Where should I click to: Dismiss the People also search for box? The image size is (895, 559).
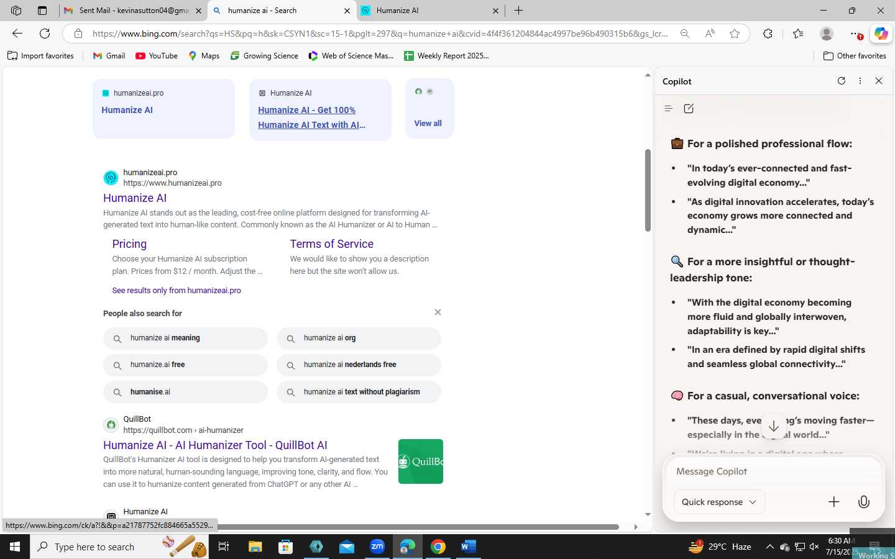(x=438, y=312)
